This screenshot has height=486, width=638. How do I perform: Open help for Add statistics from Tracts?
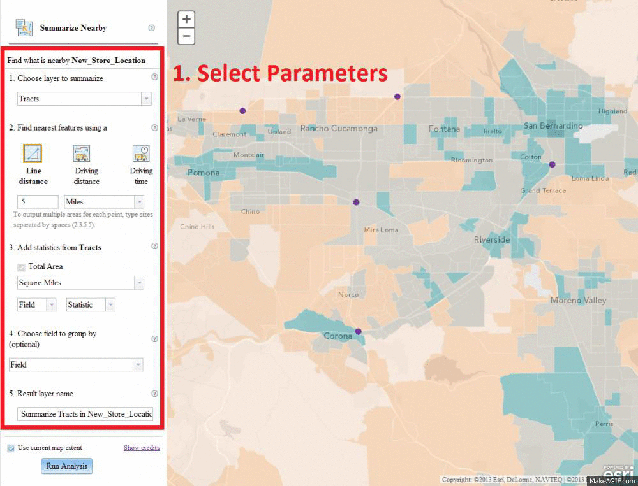(154, 247)
